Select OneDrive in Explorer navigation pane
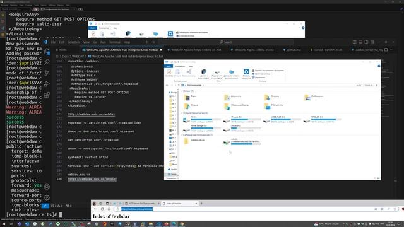 coord(172,170)
